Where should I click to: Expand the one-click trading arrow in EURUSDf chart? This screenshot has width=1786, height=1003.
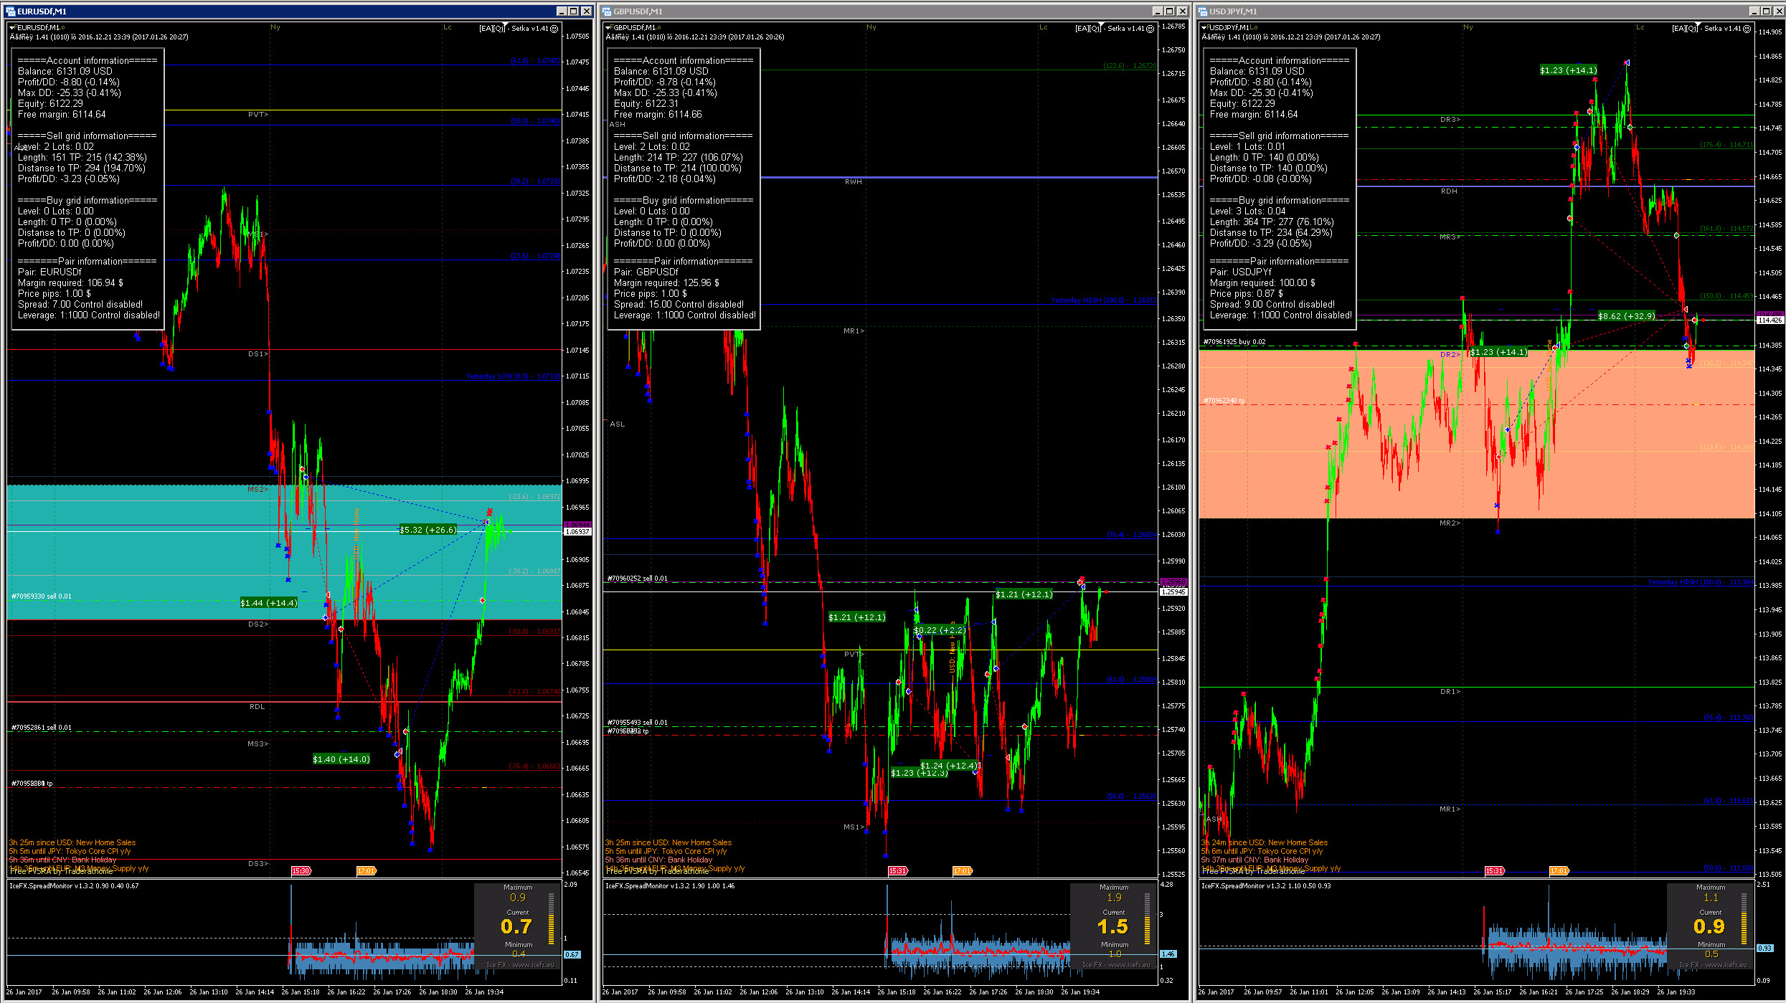pyautogui.click(x=12, y=27)
